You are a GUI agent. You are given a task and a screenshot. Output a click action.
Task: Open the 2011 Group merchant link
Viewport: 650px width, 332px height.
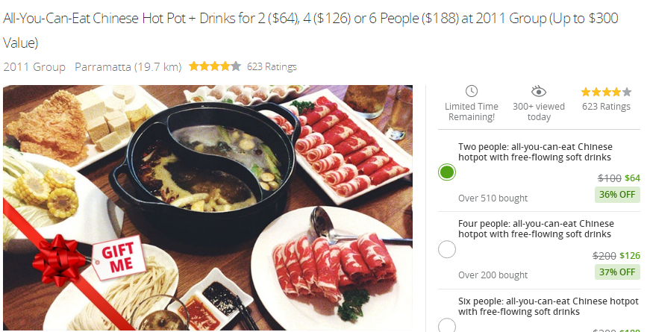[34, 66]
